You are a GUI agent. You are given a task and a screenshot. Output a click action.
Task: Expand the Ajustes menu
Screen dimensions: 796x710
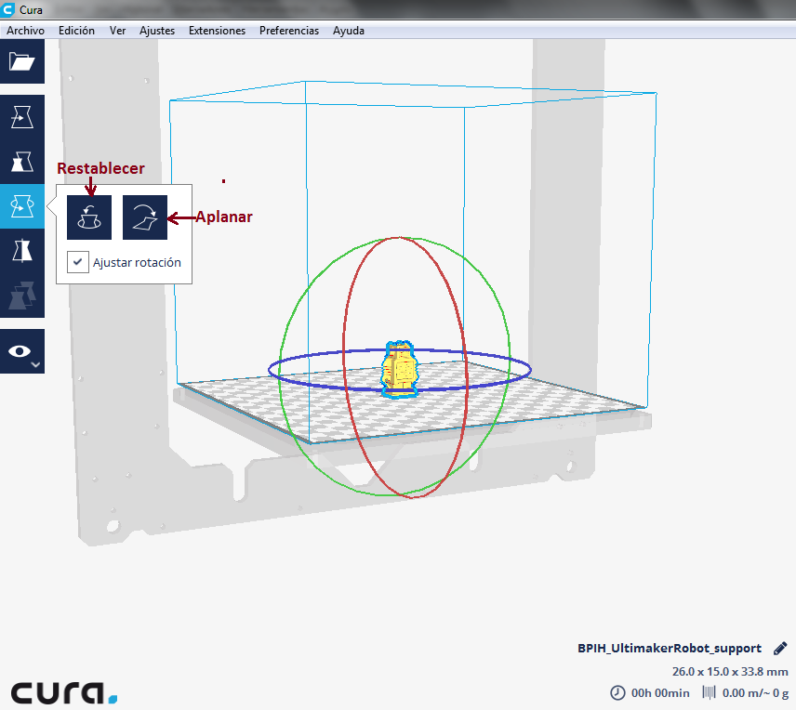pyautogui.click(x=157, y=31)
